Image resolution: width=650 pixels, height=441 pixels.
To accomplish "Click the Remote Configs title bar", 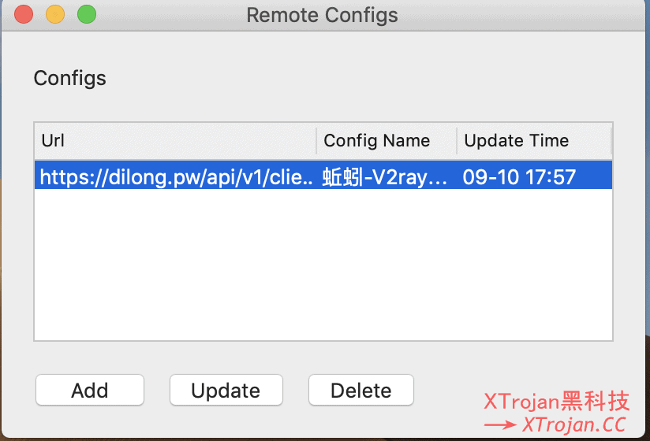I will click(322, 15).
